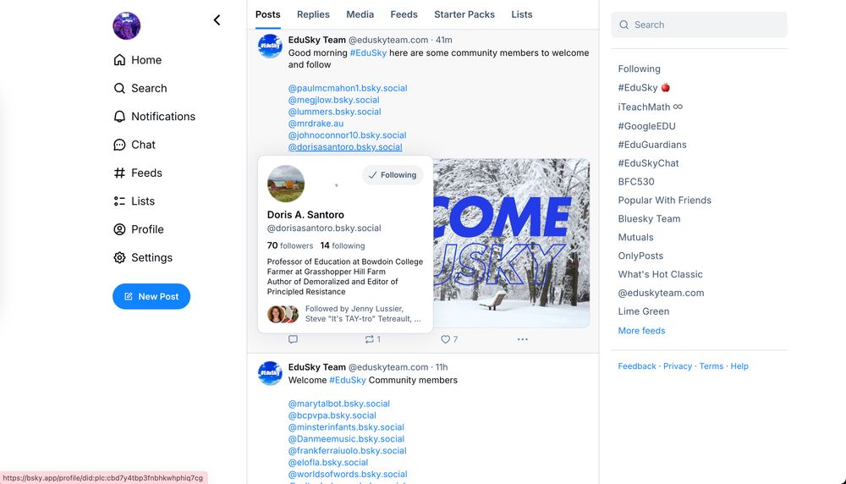Click the Search magnifier icon in sidebar

click(119, 88)
